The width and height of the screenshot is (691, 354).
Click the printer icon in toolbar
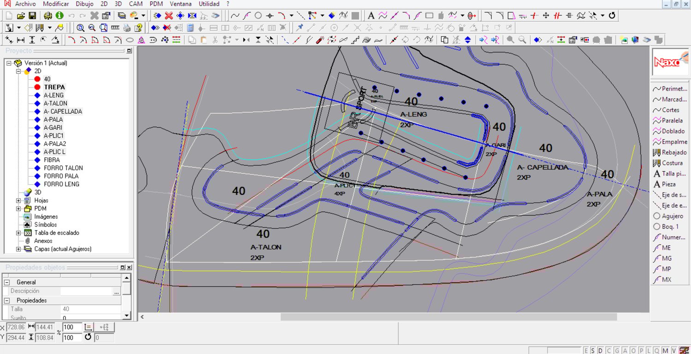127,28
